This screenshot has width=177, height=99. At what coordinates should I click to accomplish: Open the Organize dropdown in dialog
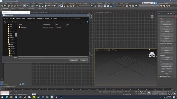pos(7,22)
